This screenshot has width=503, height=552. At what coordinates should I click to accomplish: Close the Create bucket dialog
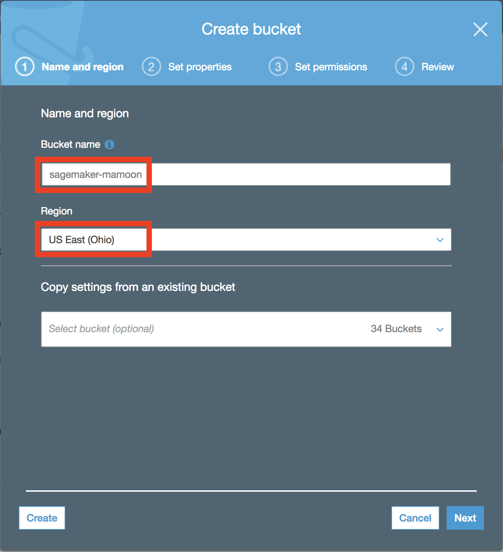(x=480, y=29)
